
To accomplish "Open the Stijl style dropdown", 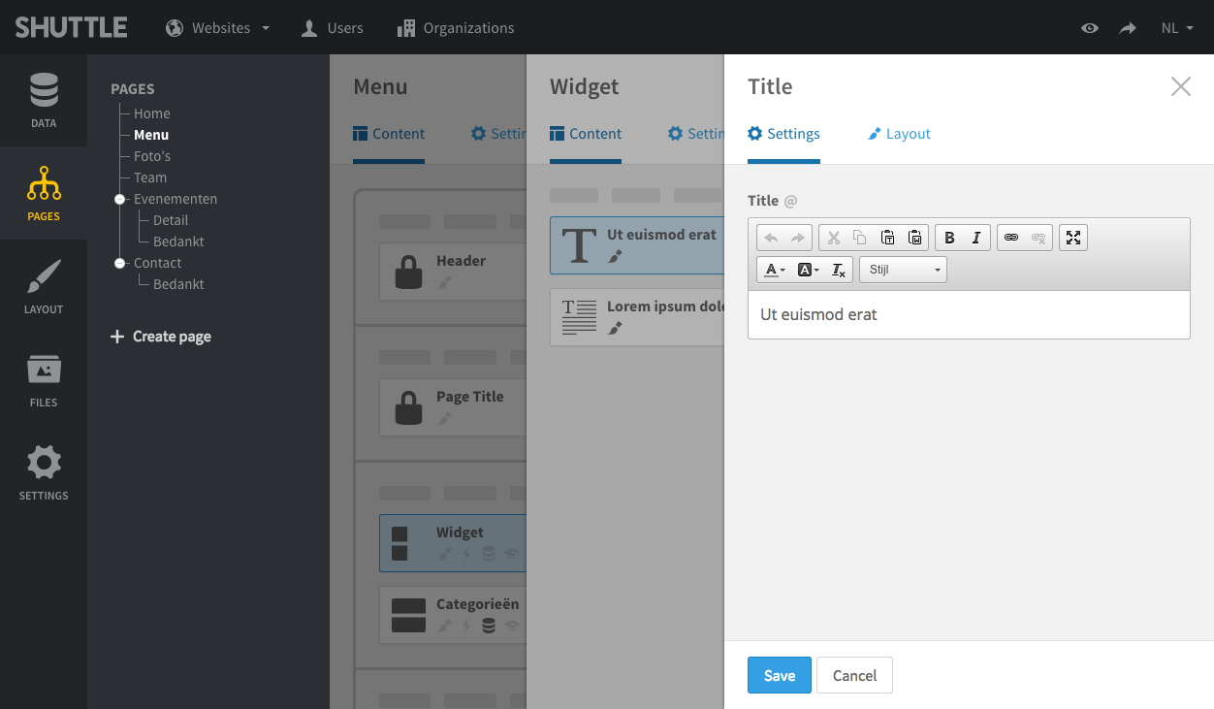I will pos(903,270).
